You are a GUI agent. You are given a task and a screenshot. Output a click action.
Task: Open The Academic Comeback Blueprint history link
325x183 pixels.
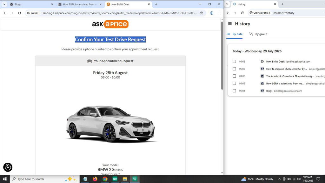tap(290, 76)
